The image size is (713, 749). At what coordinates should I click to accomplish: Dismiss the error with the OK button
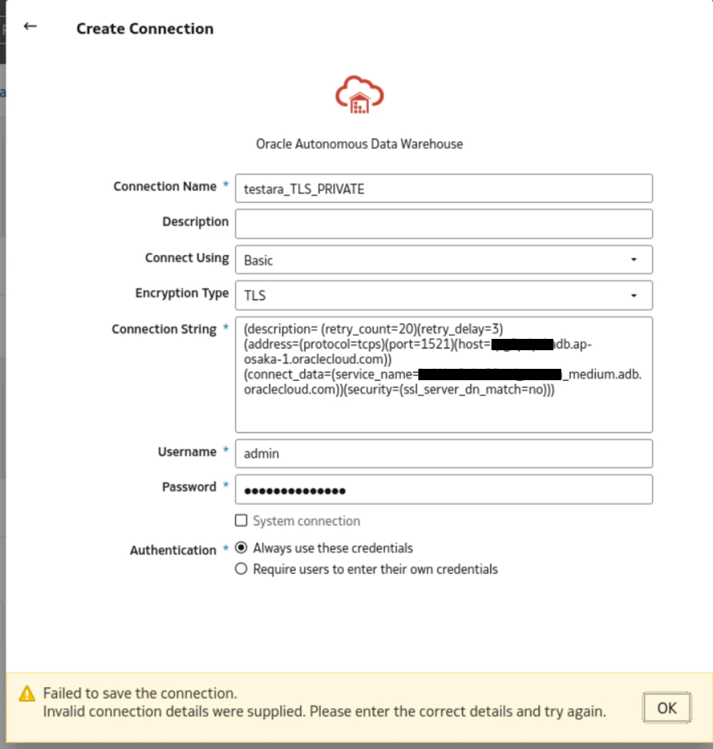[x=666, y=708]
